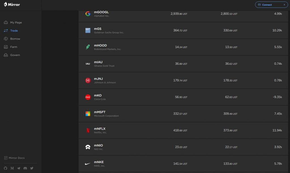Click the Coca-Cola logo icon
The image size is (290, 173).
point(88,97)
